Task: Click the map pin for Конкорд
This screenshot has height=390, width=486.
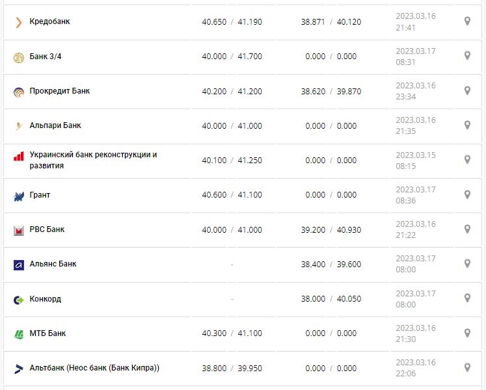Action: tap(467, 298)
